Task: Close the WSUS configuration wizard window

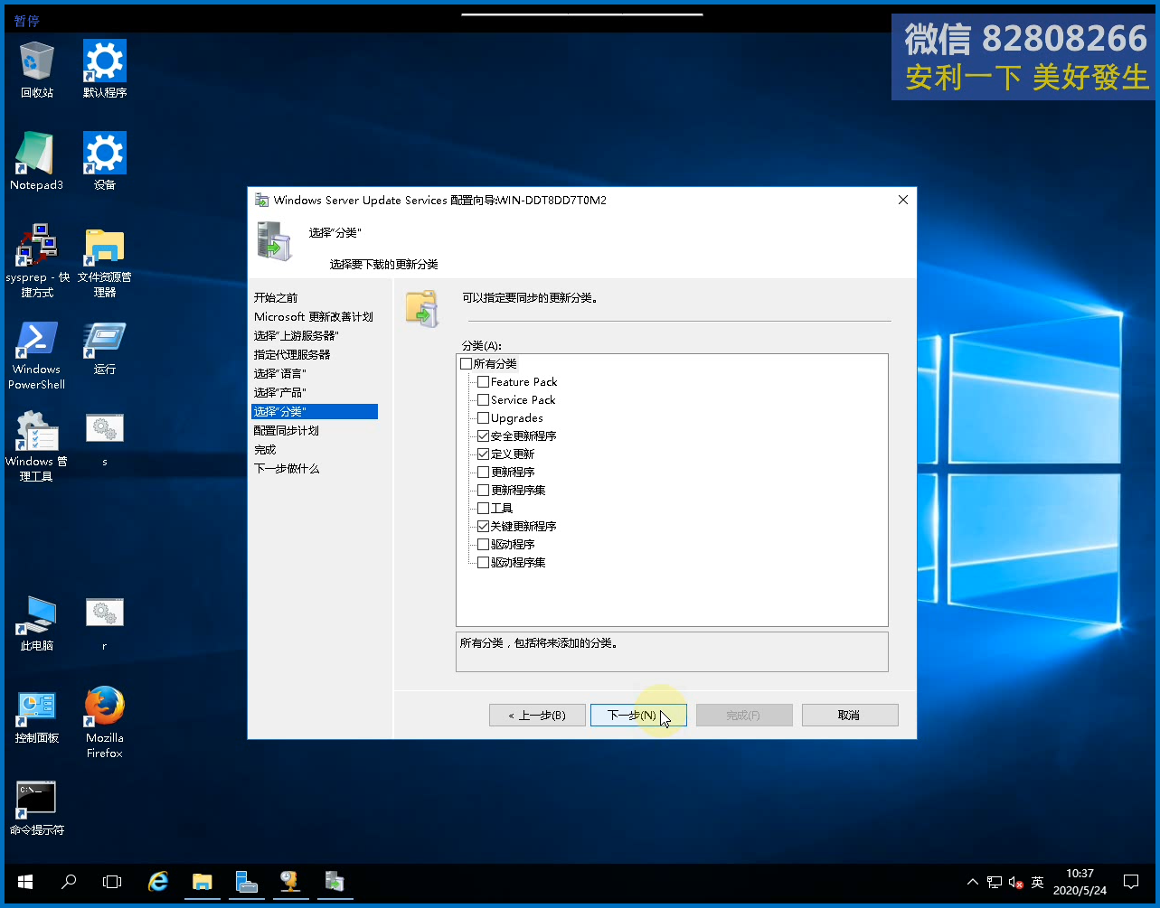Action: point(902,200)
